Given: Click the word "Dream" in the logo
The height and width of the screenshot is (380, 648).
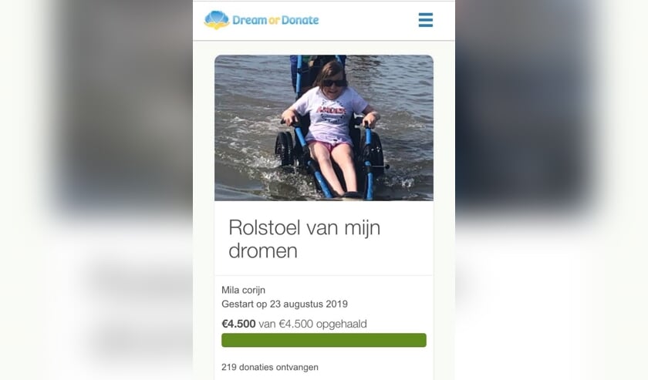Looking at the screenshot, I should 249,20.
